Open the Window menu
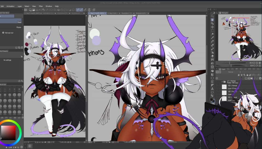 [x=49, y=6]
